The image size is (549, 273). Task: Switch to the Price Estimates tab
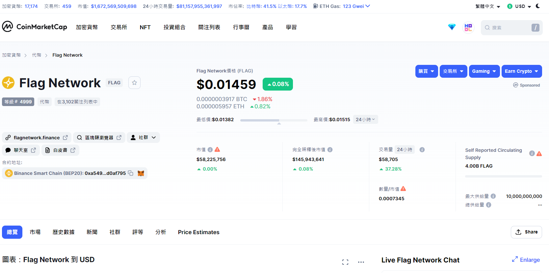199,232
